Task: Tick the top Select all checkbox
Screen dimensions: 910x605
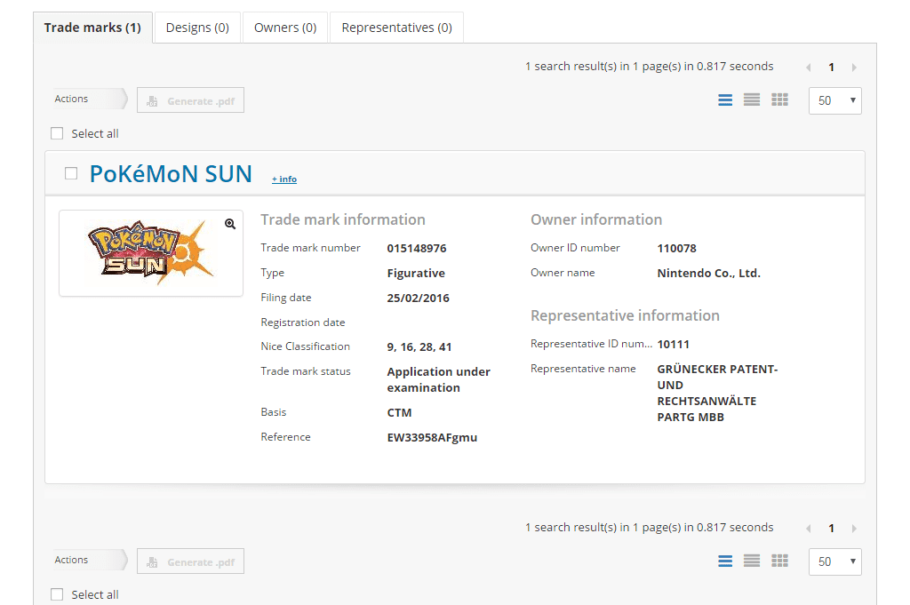Action: tap(57, 133)
